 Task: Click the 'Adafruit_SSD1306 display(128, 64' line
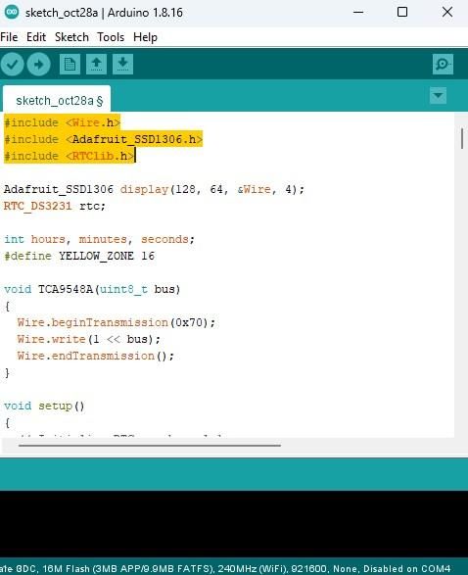pos(154,189)
